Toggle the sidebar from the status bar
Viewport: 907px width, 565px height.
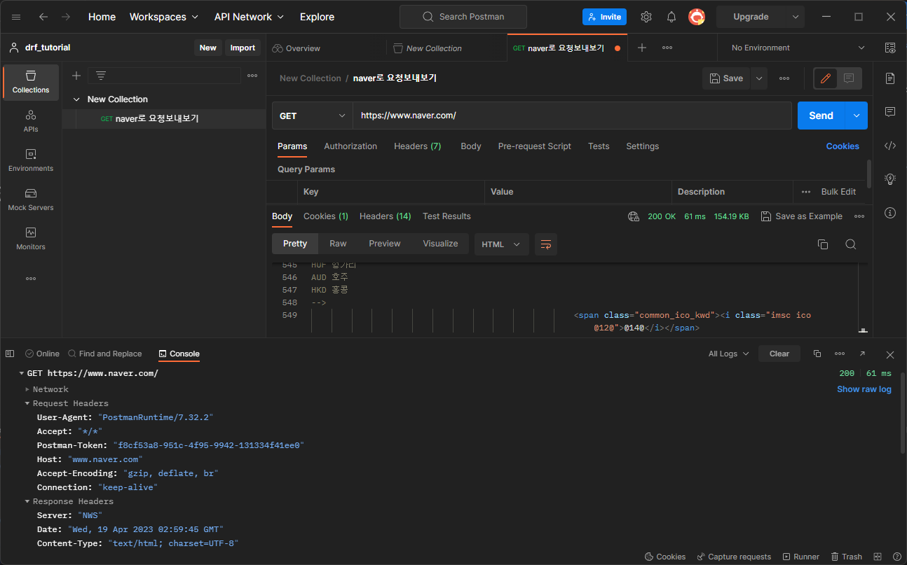[x=10, y=354]
